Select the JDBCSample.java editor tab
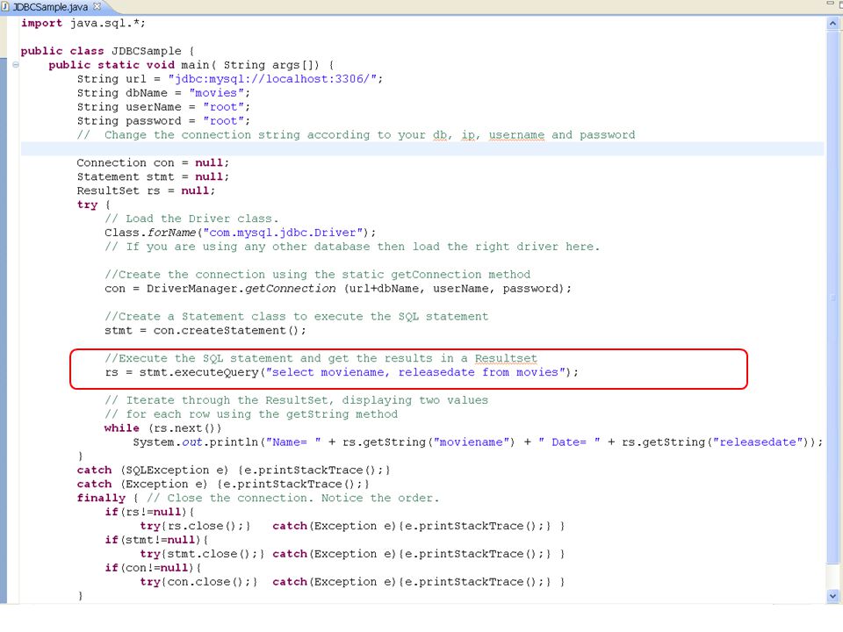Screen dimensions: 843x632 click(50, 7)
